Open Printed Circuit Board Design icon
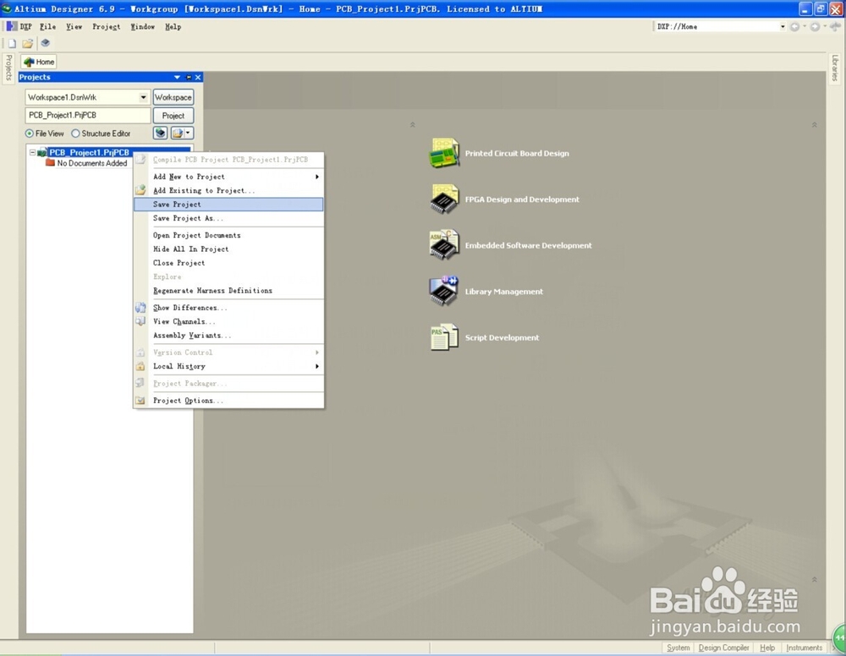Viewport: 846px width, 656px height. pyautogui.click(x=444, y=153)
